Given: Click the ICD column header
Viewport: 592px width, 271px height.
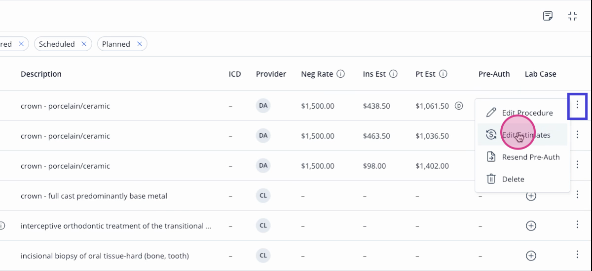Looking at the screenshot, I should (x=235, y=74).
